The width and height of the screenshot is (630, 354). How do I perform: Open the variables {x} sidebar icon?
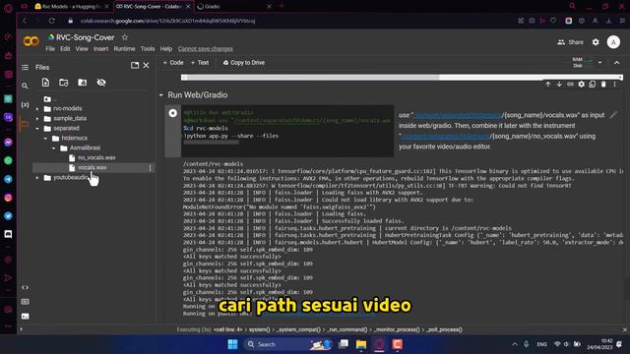pyautogui.click(x=25, y=105)
